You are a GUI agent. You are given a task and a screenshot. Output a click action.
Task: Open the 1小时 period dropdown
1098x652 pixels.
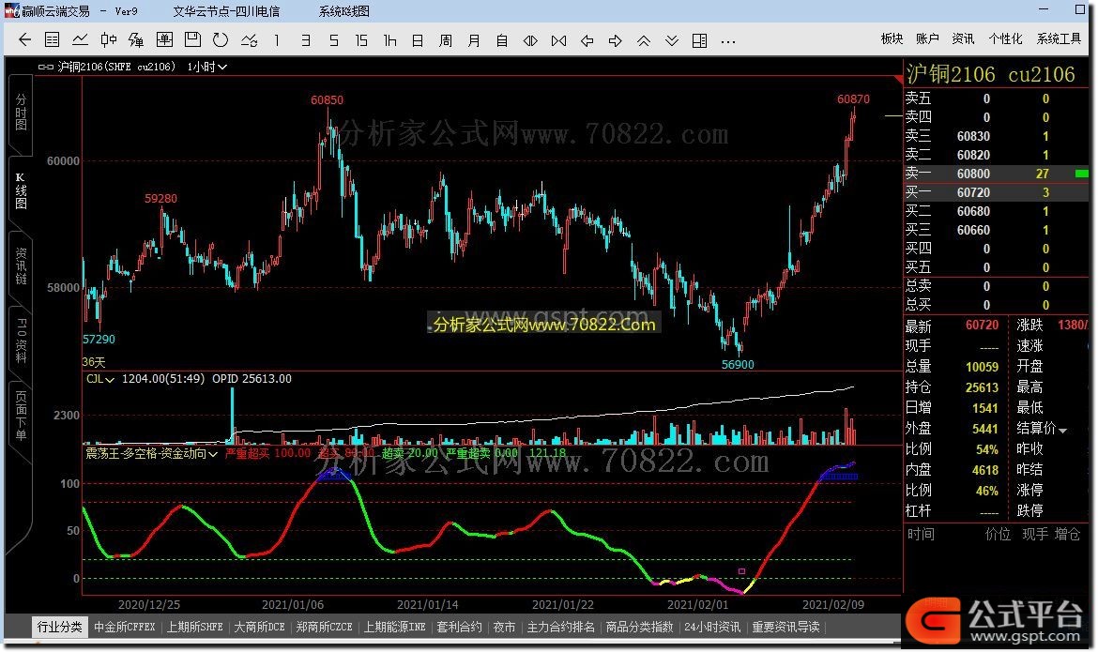206,67
